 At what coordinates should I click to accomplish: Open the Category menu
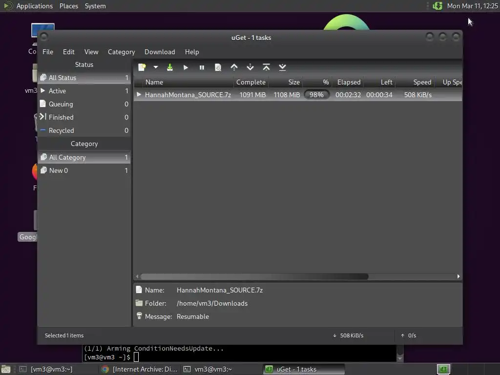pos(121,52)
